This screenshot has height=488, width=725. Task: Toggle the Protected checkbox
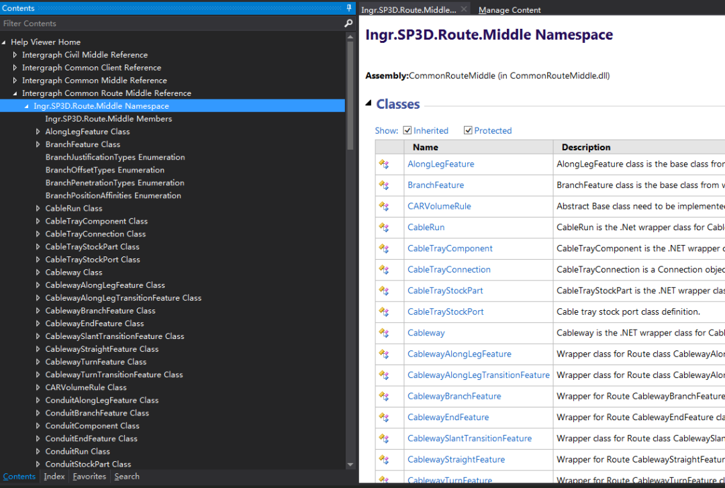coord(468,130)
